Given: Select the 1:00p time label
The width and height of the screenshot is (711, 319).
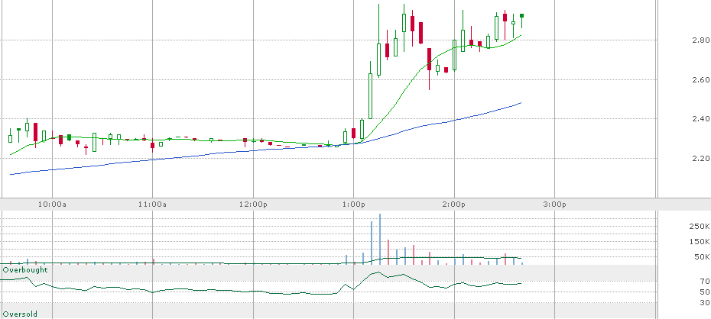Looking at the screenshot, I should (x=354, y=204).
